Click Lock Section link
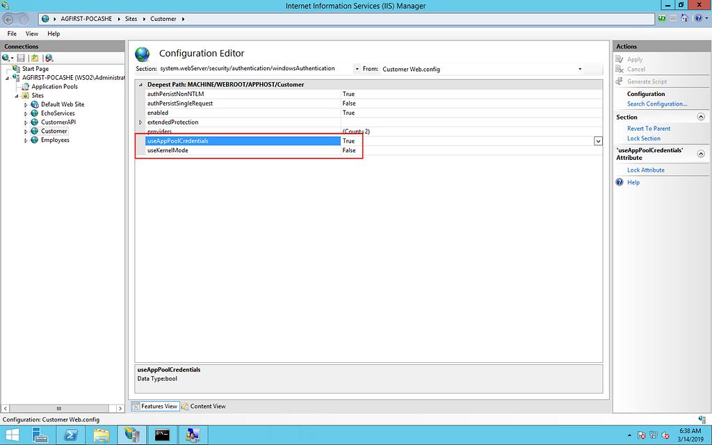The image size is (712, 445). [643, 138]
